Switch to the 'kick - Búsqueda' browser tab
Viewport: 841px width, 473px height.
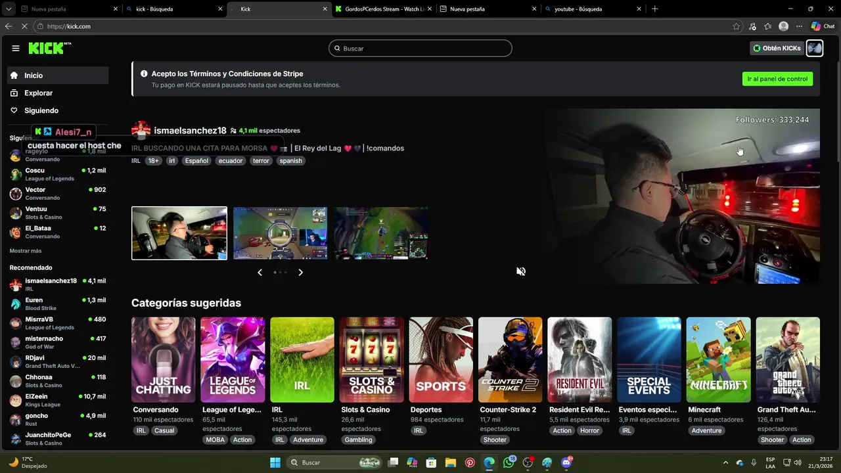pos(173,9)
